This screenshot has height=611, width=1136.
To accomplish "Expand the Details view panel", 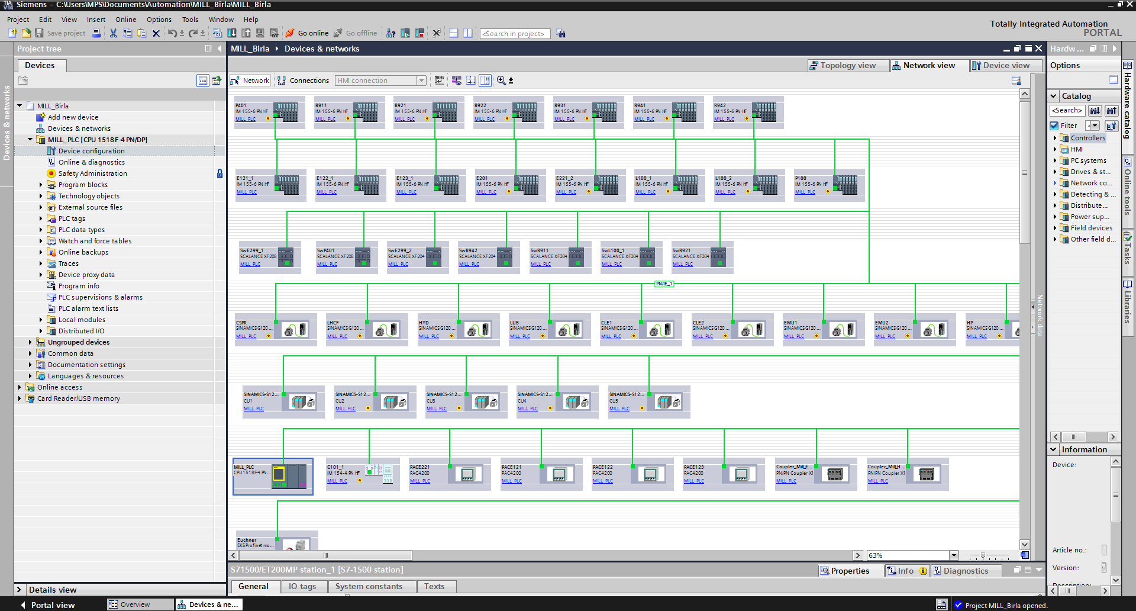I will click(19, 590).
